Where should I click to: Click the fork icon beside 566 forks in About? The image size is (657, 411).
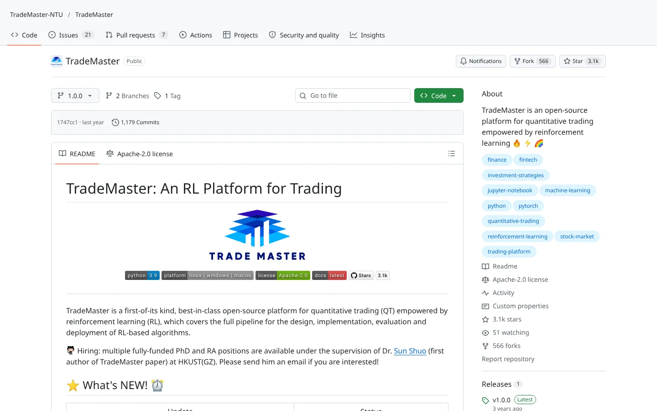[485, 346]
